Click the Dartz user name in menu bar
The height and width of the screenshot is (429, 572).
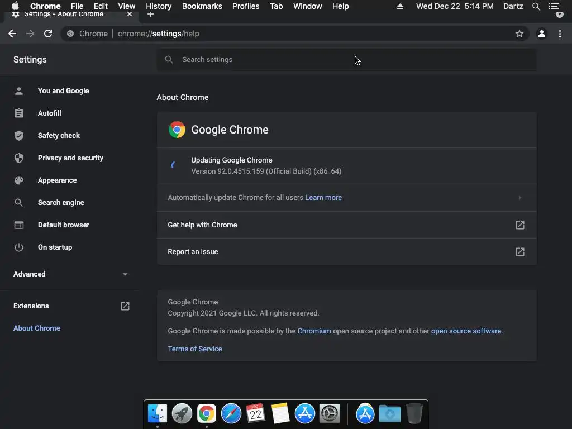pos(513,6)
